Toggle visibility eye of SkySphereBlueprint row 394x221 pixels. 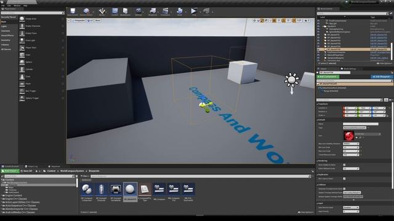point(318,58)
